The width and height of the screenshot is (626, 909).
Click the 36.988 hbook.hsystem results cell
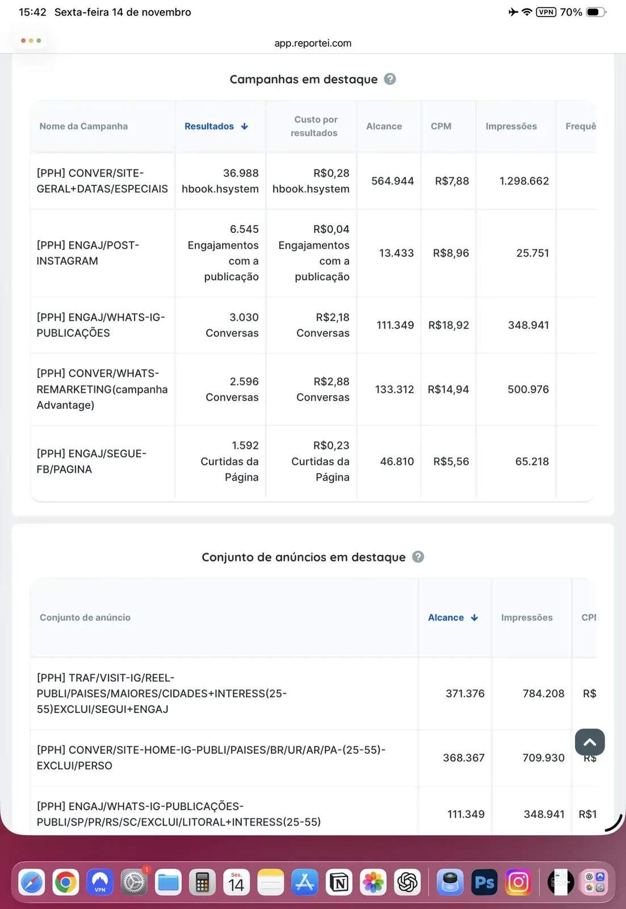[x=220, y=181]
